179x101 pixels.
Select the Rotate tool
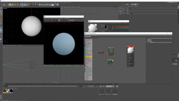(15, 5)
